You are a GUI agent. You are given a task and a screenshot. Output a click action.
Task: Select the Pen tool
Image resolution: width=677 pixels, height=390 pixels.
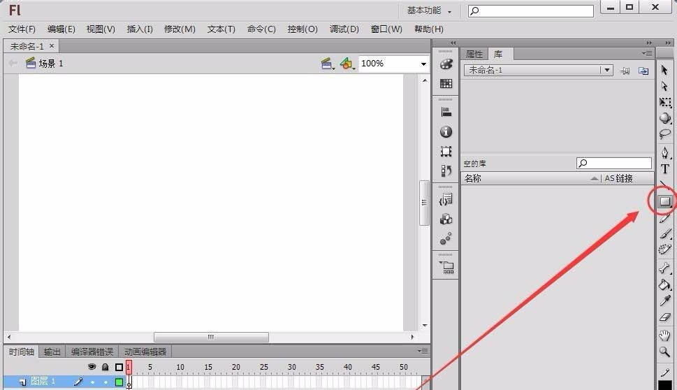click(x=665, y=152)
